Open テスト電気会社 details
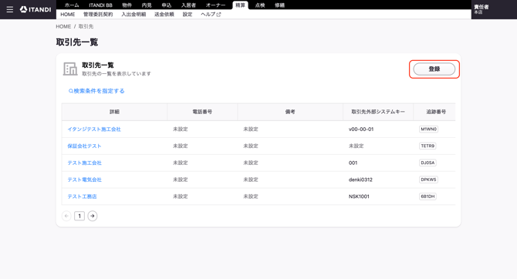517x279 pixels. tap(85, 180)
